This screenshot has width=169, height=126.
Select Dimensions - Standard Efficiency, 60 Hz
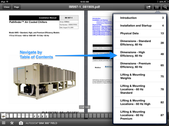click(x=140, y=43)
